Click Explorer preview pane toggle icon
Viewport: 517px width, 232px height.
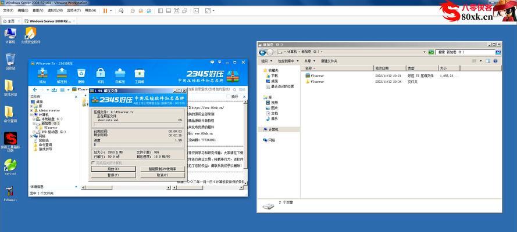tap(488, 61)
